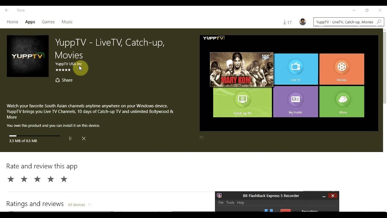Click the YuppTV app logo
Image resolution: width=387 pixels, height=218 pixels.
(x=28, y=56)
